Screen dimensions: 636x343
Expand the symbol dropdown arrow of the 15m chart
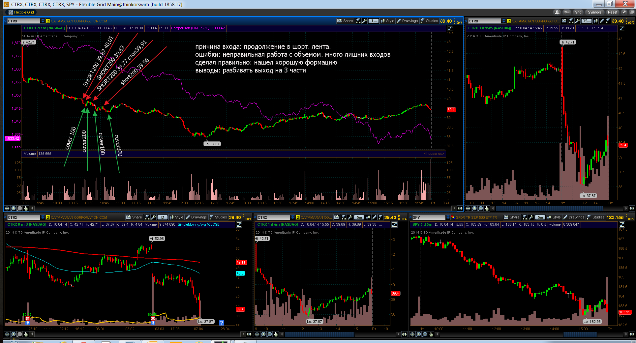503,21
